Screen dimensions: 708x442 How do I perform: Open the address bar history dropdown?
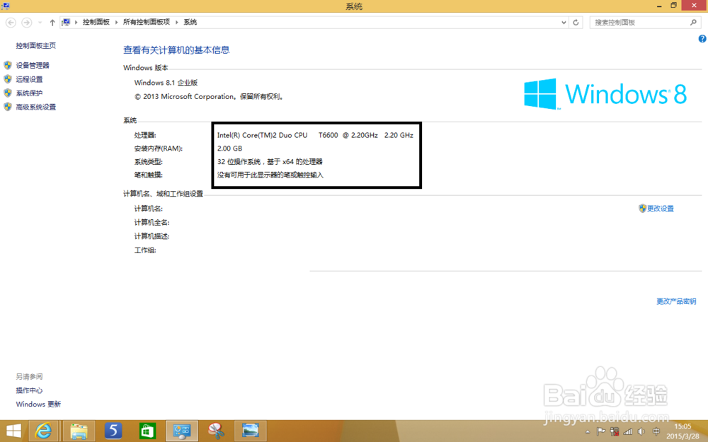click(564, 22)
